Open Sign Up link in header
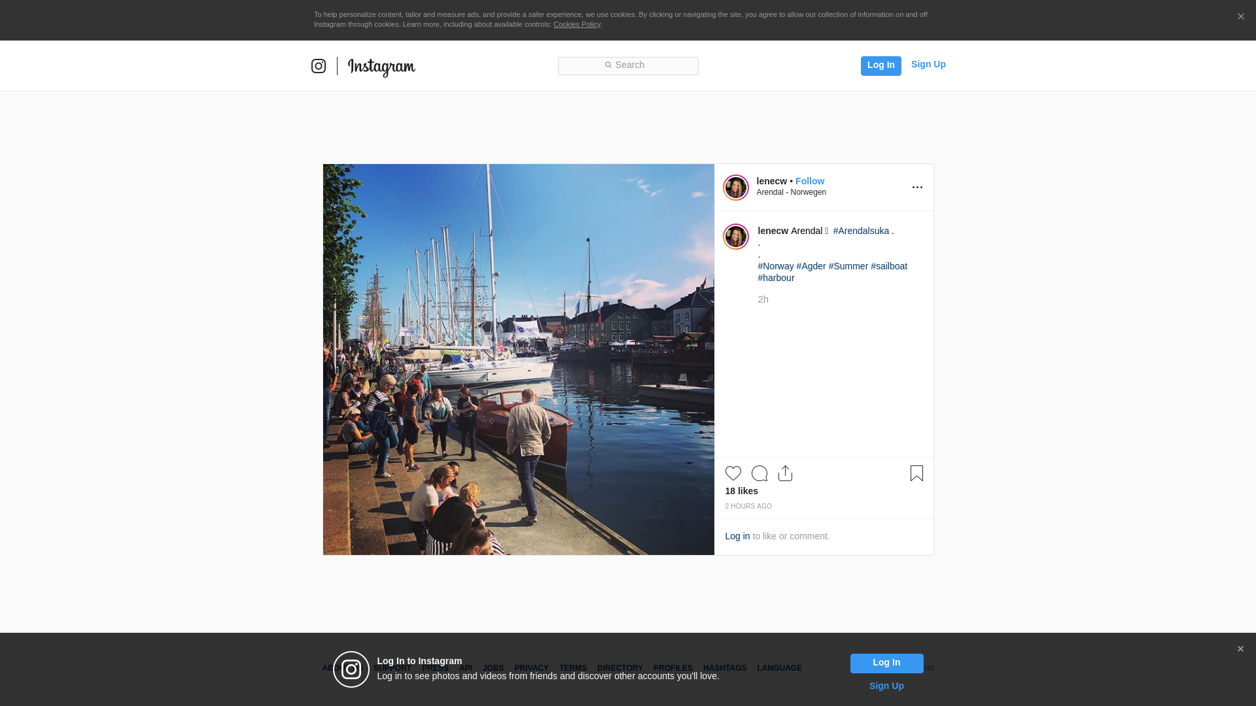Screen dimensions: 1256x706 tap(928, 64)
